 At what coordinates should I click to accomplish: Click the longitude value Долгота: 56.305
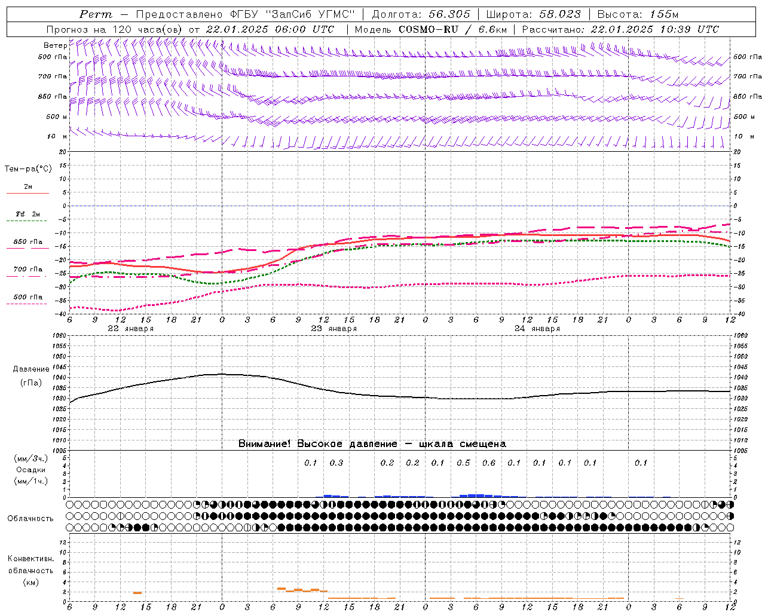[421, 14]
